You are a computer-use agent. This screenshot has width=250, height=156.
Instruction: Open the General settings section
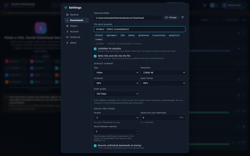(x=77, y=15)
